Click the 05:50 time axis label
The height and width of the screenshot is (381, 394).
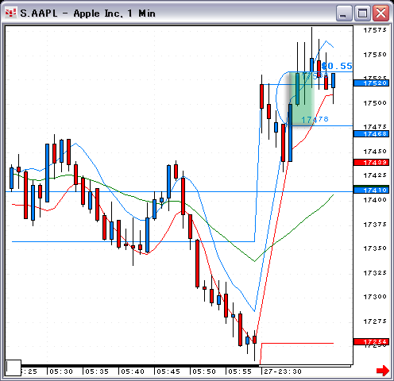tap(204, 371)
